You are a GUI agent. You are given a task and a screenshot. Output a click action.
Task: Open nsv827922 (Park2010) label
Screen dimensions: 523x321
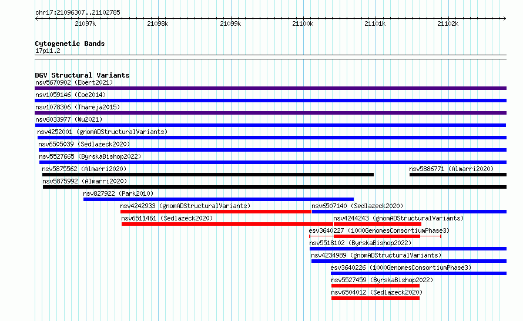pyautogui.click(x=118, y=193)
